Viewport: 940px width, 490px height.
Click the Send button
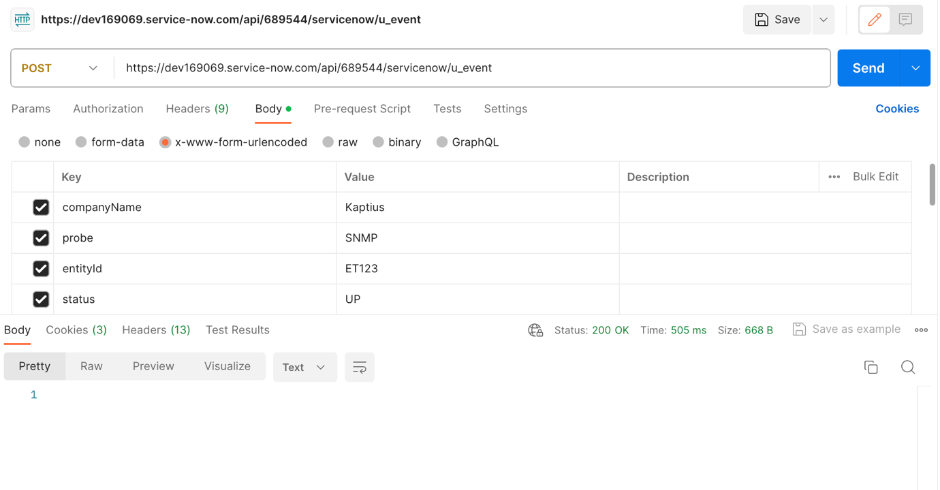point(868,68)
